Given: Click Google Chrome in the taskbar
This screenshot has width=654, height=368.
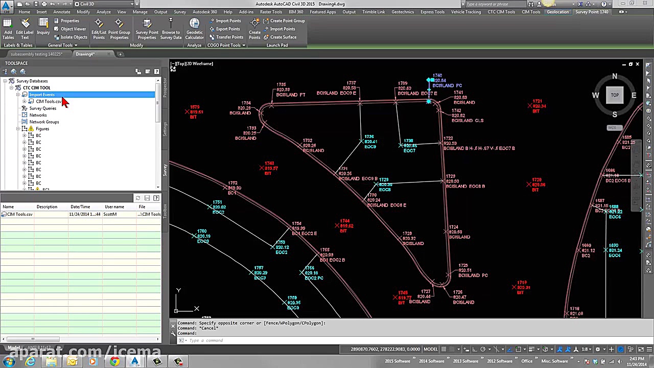Looking at the screenshot, I should point(114,362).
